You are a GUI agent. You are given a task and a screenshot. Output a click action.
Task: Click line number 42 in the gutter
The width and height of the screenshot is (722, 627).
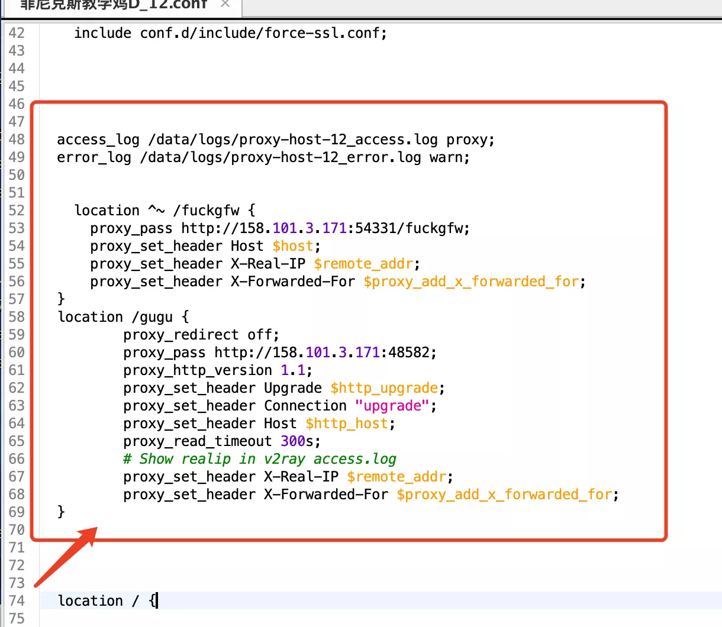tap(17, 33)
